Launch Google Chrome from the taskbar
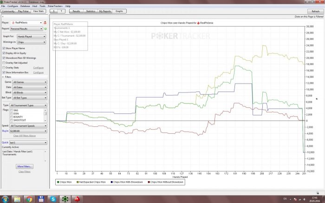Screen dimensions: 325x203 [29, 199]
